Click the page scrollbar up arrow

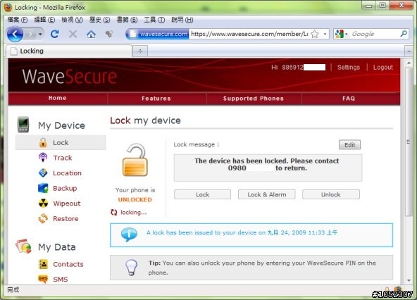[x=409, y=63]
